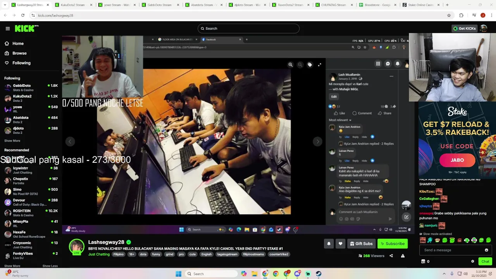Screen dimensions: 496x279
Task: Click the Chrome address bar URL
Action: (x=55, y=15)
